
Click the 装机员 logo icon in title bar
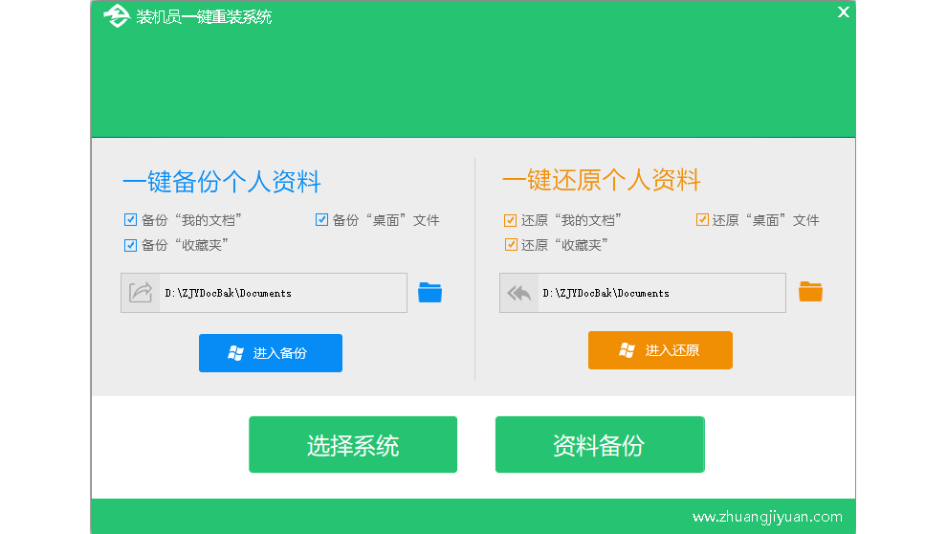click(116, 16)
